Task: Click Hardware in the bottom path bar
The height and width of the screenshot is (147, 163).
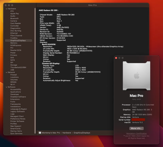Action: coord(67,133)
